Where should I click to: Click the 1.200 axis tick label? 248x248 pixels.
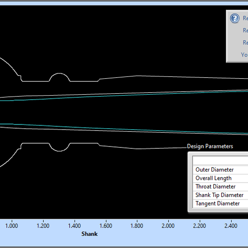coord(43,226)
